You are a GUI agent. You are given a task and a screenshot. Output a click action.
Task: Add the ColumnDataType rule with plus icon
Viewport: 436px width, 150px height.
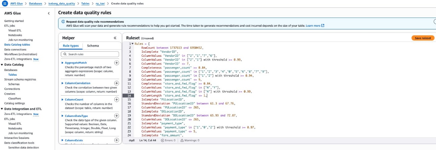(x=117, y=116)
